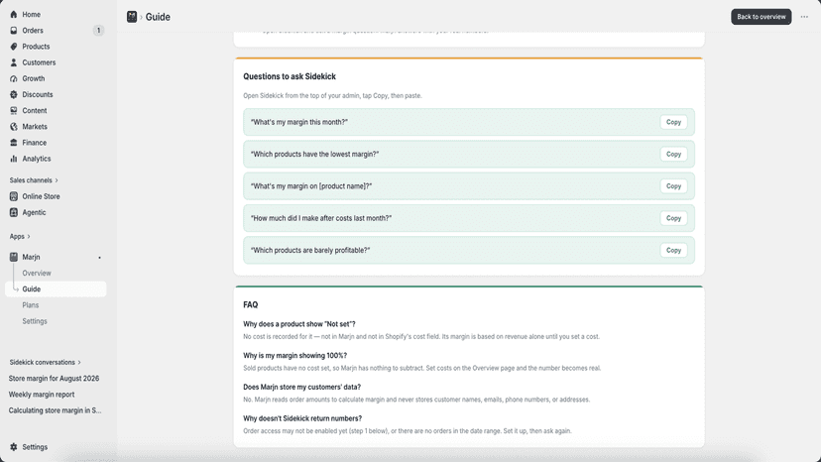Open Markets from sidebar

click(x=35, y=127)
